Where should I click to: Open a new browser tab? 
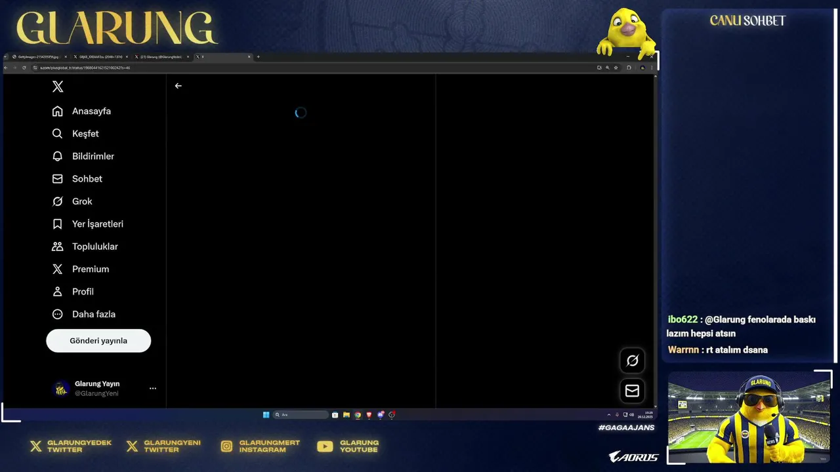coord(258,57)
